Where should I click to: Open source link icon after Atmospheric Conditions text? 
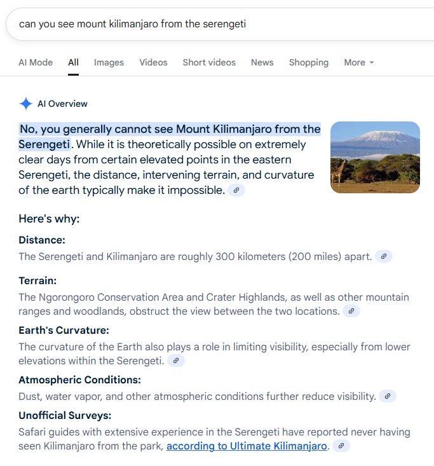point(388,396)
